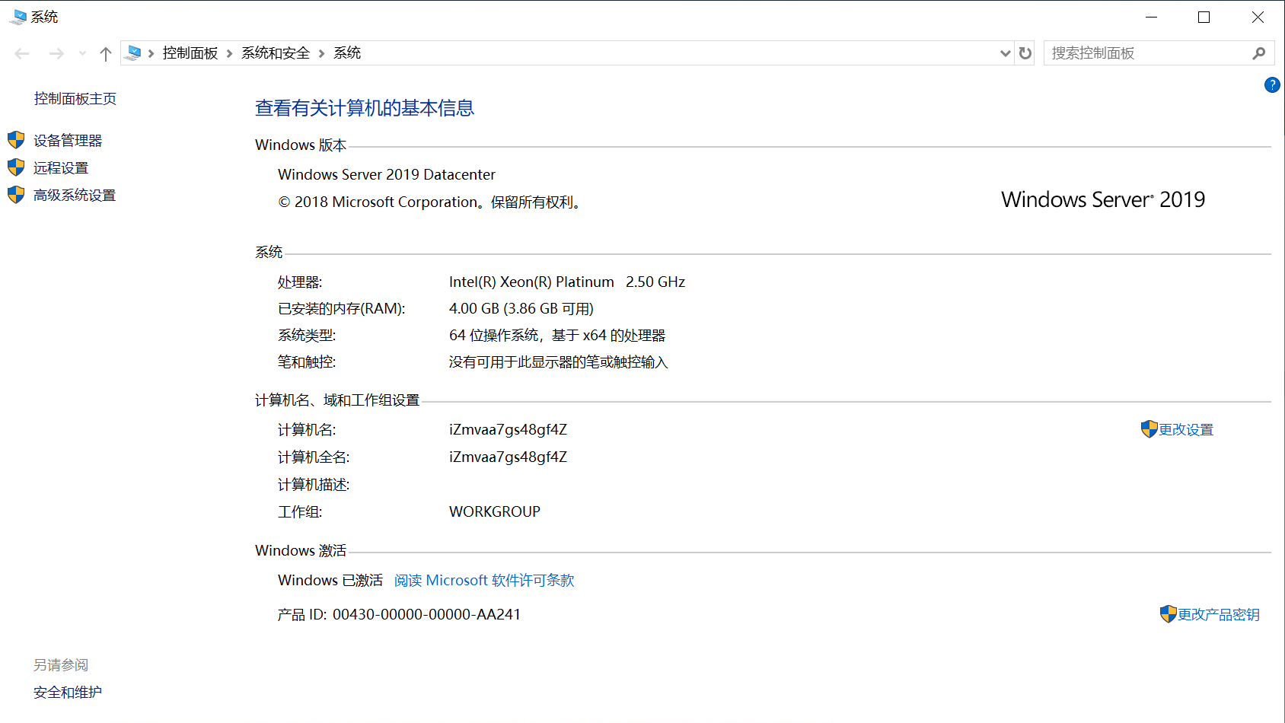Maximize the 系统 window

(x=1204, y=17)
